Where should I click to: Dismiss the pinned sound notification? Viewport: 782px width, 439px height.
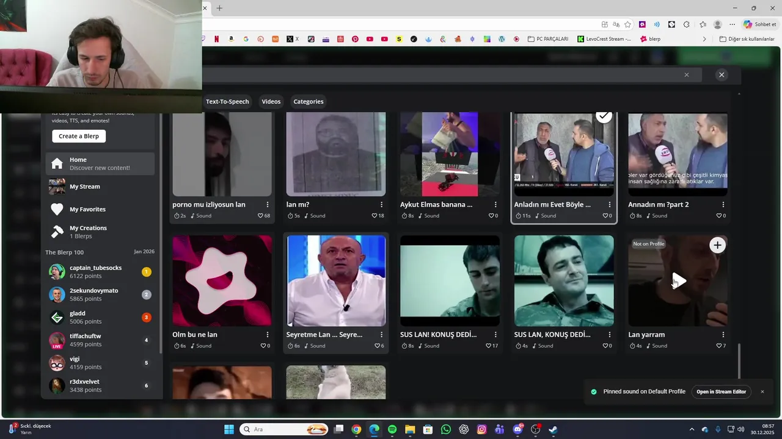(x=762, y=391)
